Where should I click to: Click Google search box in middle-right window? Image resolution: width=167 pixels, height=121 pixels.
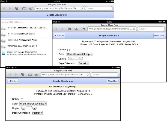click(151, 29)
